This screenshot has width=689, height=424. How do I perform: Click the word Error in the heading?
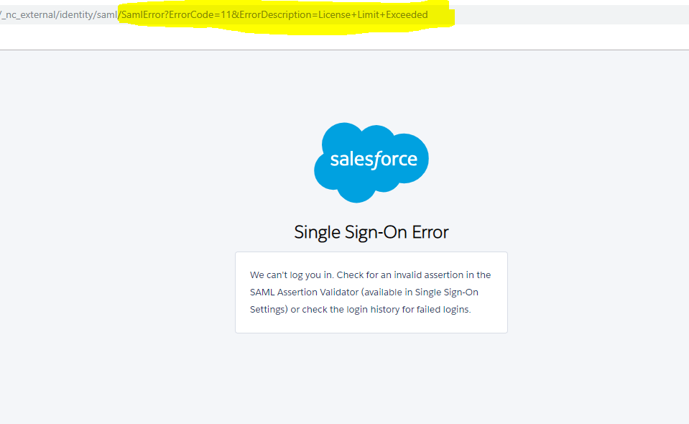click(430, 232)
